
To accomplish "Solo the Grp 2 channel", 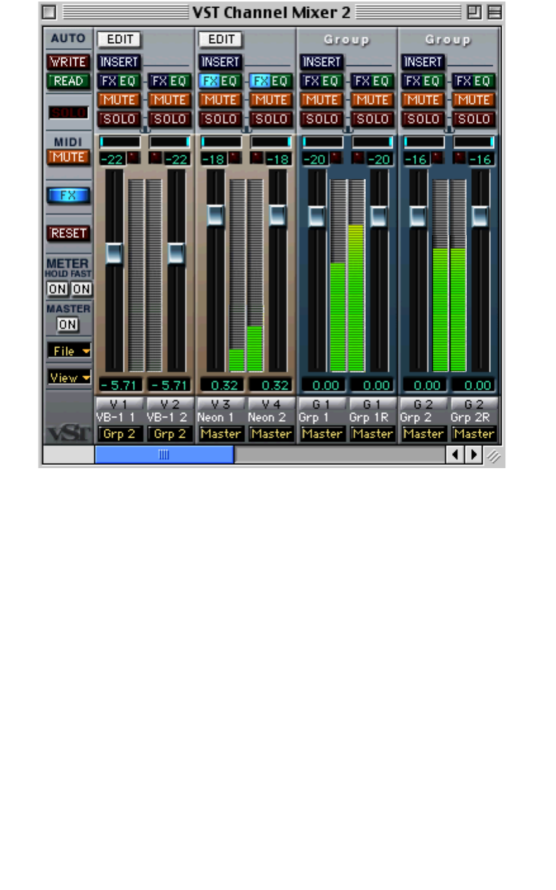I will coord(423,119).
